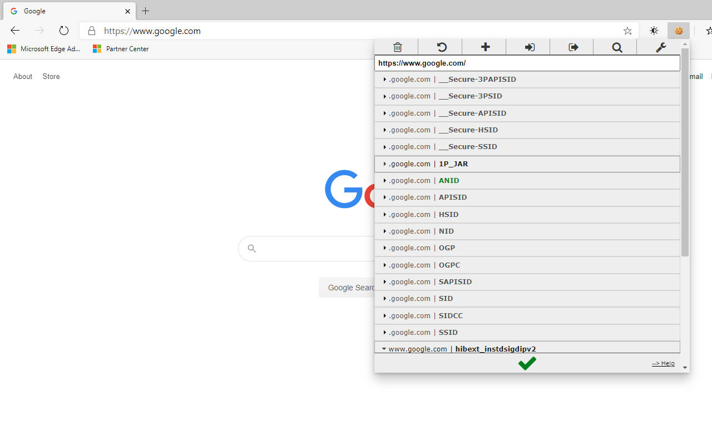Expand the 1P_JAR cookie
712x445 pixels.
(x=527, y=164)
